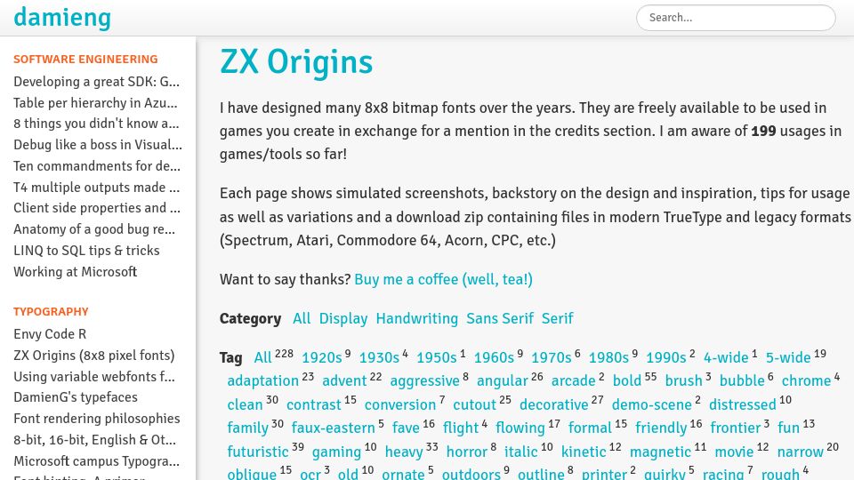
Task: Open 'T4 multiple outputs made' article
Action: [x=96, y=188]
